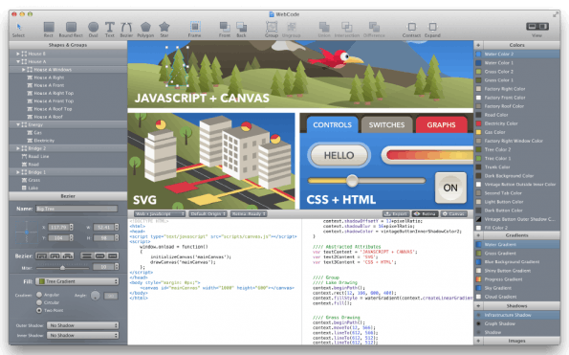Select the Star shape tool
This screenshot has height=355, width=569.
coord(164,29)
